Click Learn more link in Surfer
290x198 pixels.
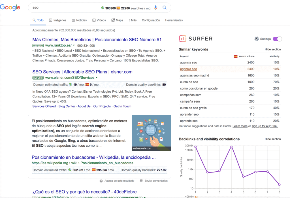tap(240, 126)
